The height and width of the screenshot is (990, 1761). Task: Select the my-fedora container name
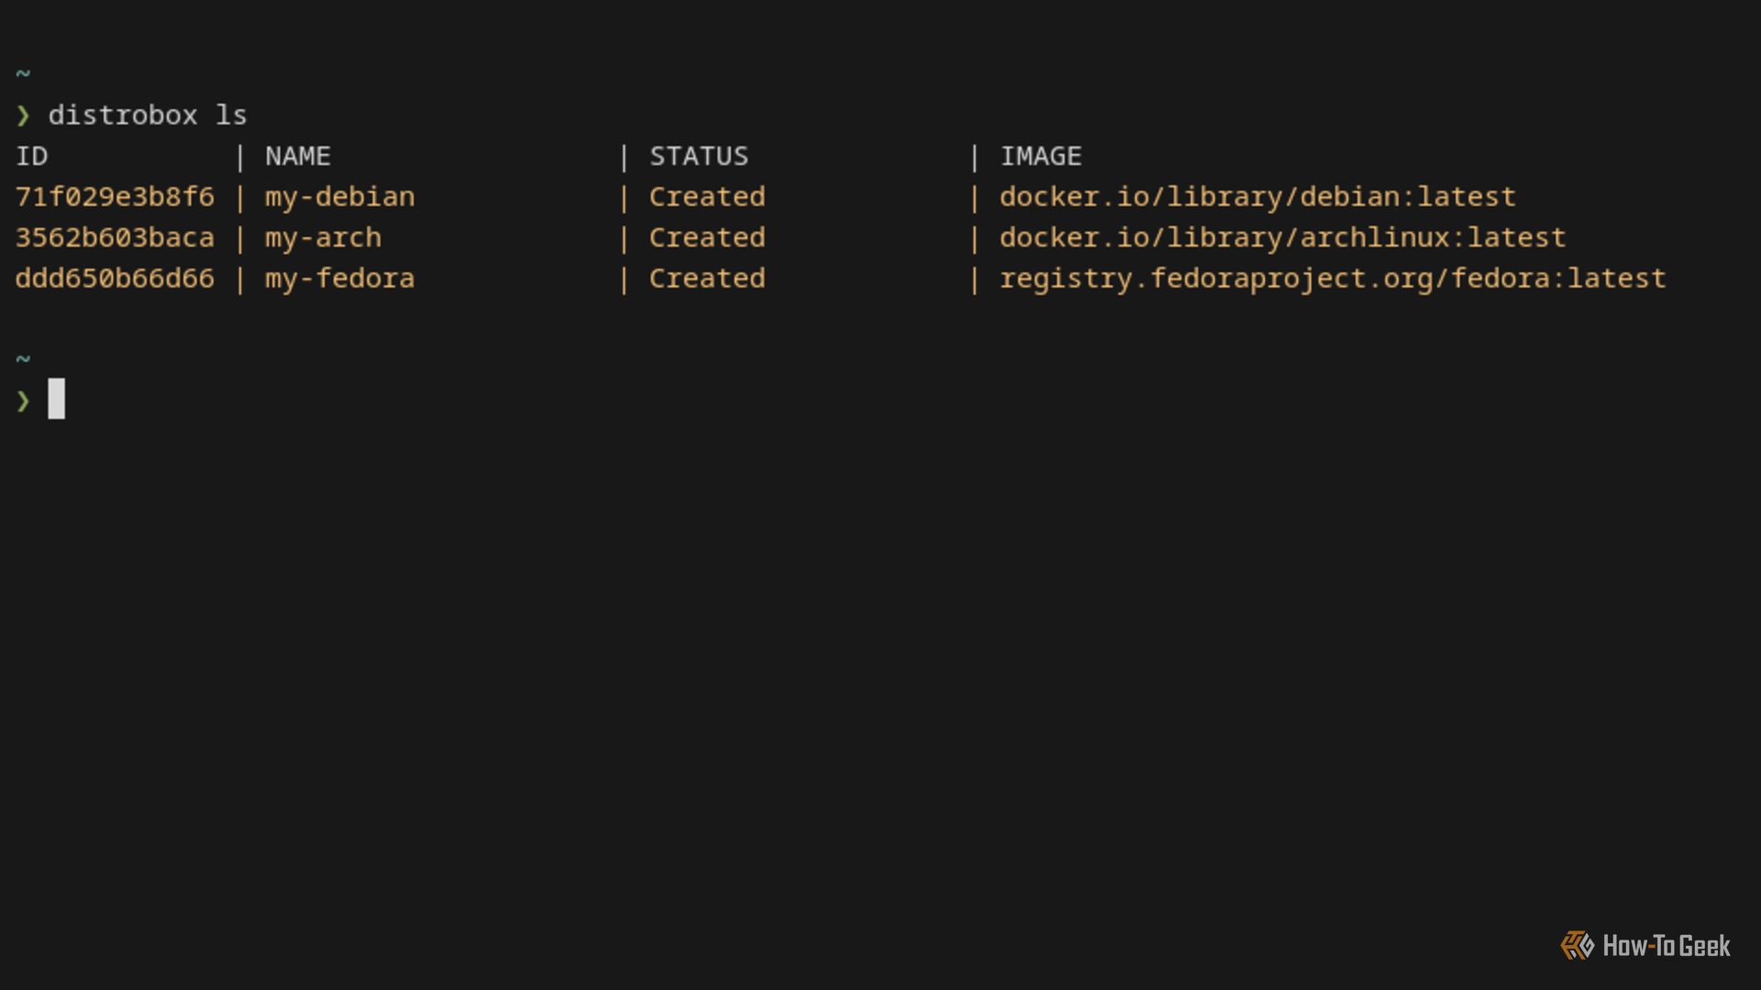click(x=339, y=279)
